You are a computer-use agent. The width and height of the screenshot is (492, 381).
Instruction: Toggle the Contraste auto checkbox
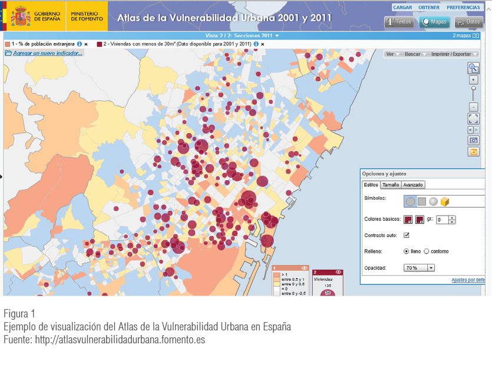(406, 236)
